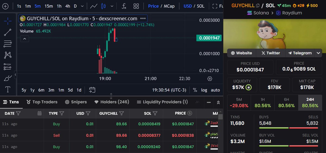The height and width of the screenshot is (153, 326).
Task: Select the pattern drawing tool
Action: click(x=8, y=55)
